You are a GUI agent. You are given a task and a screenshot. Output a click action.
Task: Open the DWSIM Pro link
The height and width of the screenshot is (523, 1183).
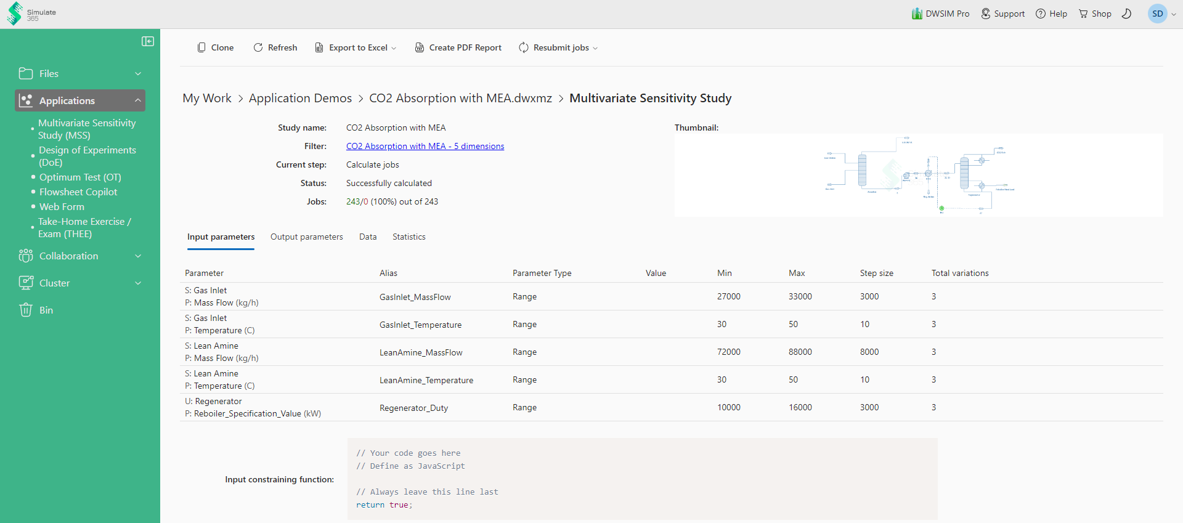(x=940, y=14)
